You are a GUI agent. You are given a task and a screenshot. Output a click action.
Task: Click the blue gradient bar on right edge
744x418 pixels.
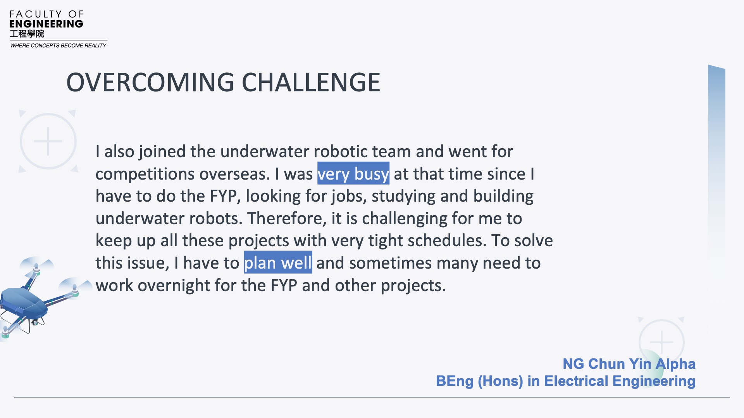click(716, 201)
